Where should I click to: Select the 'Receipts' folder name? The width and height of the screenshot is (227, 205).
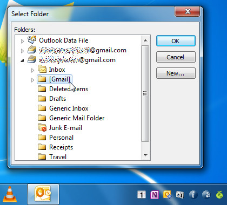point(61,147)
